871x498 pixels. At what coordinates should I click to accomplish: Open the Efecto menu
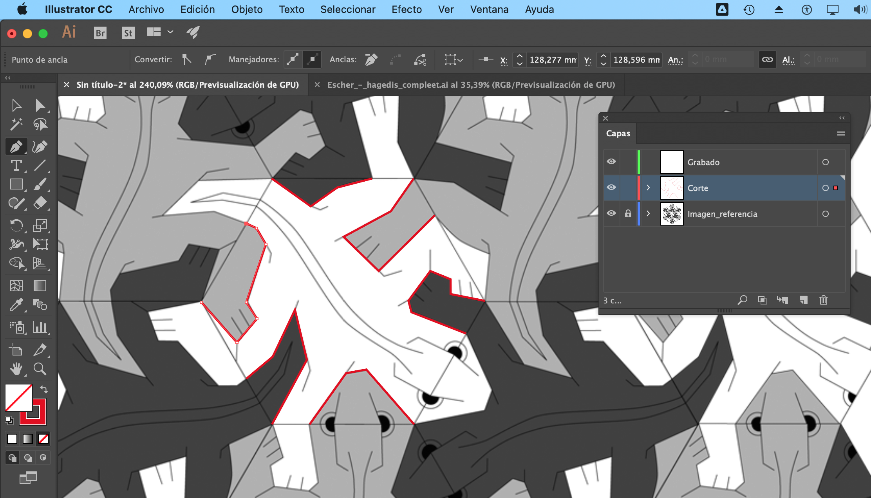[407, 9]
